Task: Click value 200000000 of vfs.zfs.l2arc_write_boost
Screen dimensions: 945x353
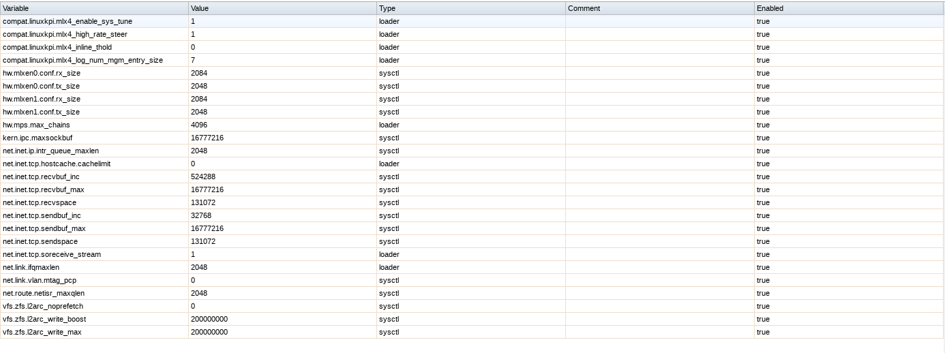Action: click(209, 319)
